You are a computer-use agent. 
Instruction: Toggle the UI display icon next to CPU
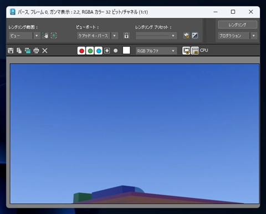pyautogui.click(x=195, y=50)
